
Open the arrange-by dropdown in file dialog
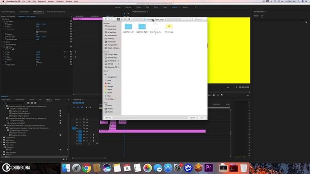pyautogui.click(x=130, y=19)
